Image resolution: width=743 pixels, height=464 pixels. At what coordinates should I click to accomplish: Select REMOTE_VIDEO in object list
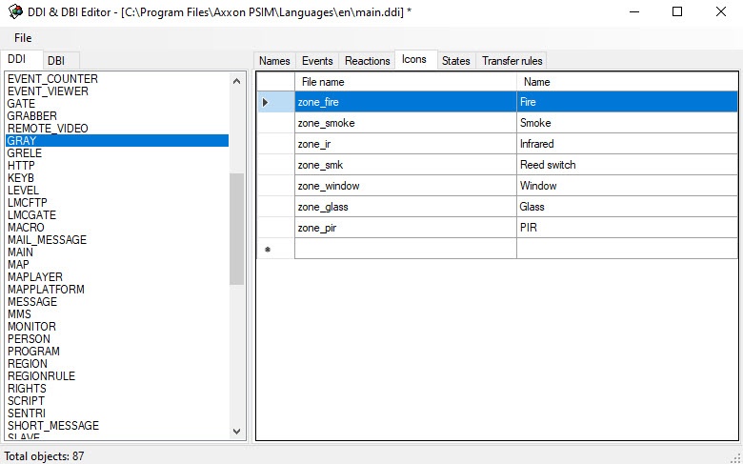(x=117, y=128)
